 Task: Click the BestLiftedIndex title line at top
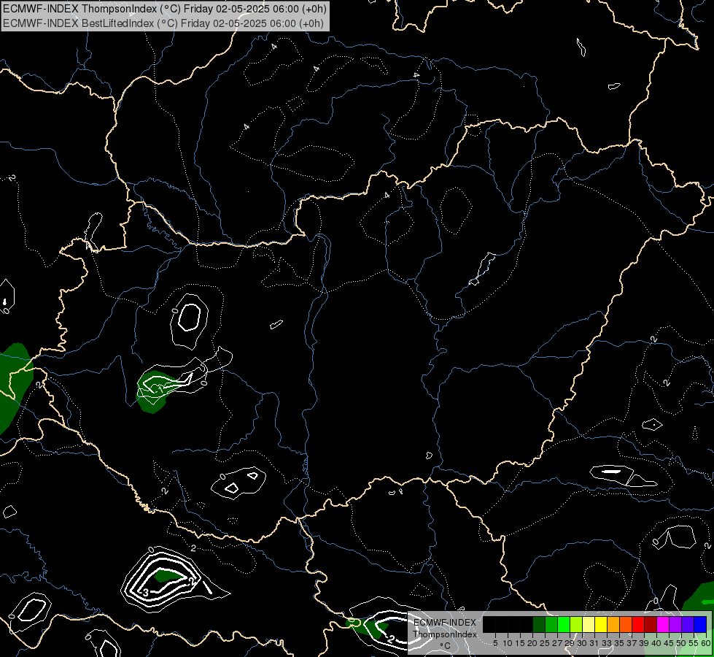163,23
